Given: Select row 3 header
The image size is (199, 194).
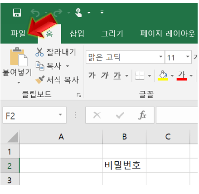Looking at the screenshot, I should click(x=10, y=179).
